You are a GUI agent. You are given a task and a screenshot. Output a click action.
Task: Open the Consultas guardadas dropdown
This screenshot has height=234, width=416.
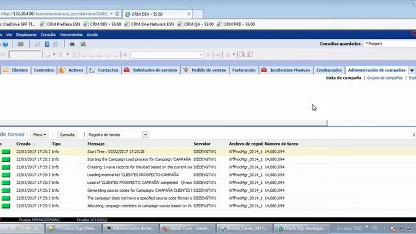(390, 44)
